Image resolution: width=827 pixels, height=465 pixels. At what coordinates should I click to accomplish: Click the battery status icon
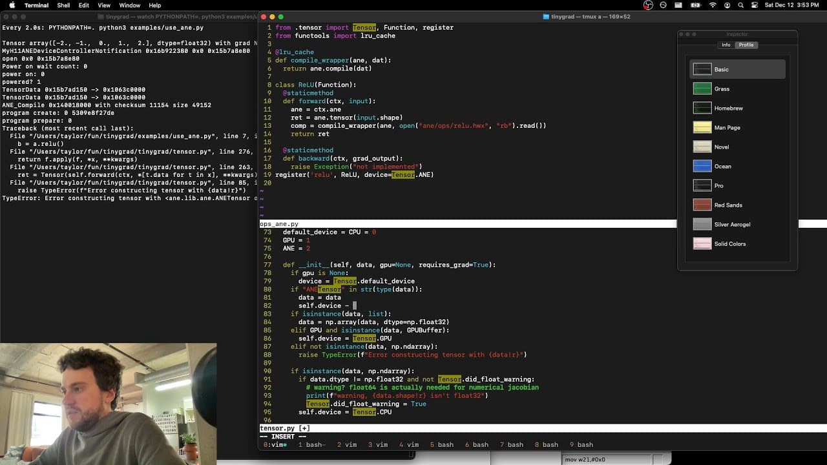(x=696, y=5)
